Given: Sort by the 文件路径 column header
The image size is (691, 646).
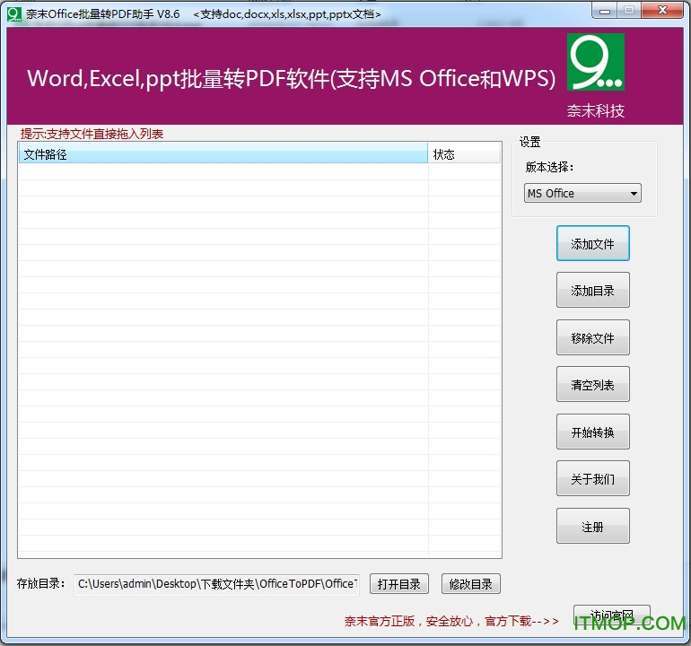Looking at the screenshot, I should [223, 153].
